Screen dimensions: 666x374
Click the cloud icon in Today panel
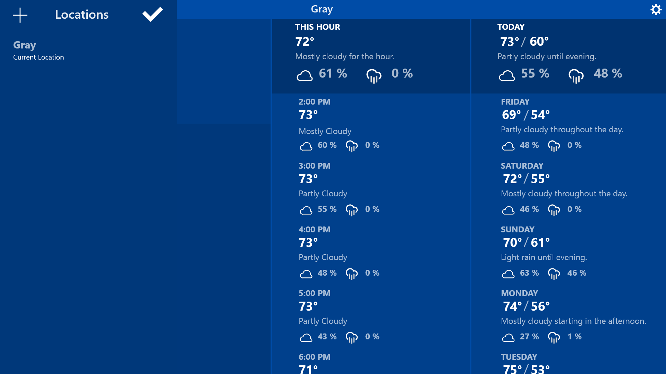[x=507, y=75]
